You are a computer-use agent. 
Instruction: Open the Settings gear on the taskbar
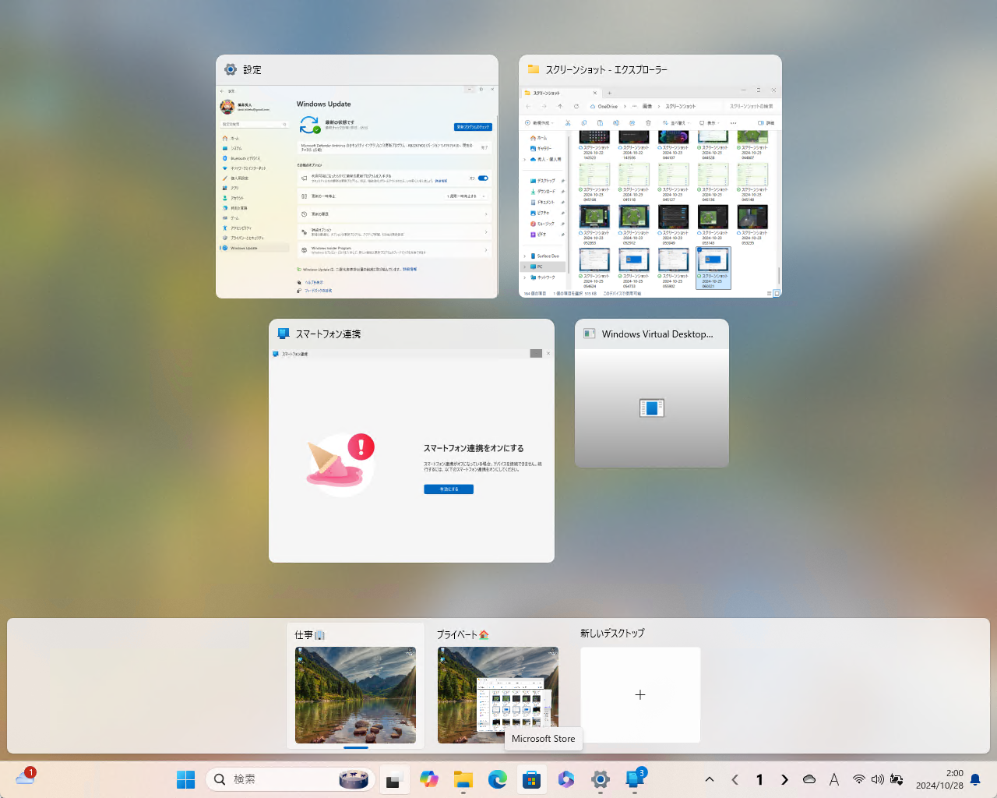click(601, 779)
